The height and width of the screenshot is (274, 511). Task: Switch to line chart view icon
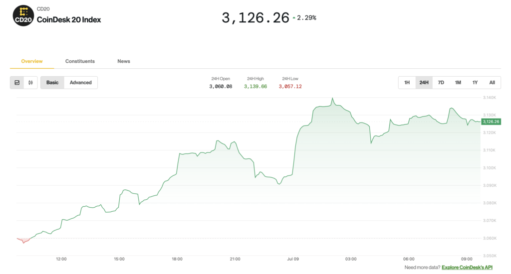tap(17, 83)
